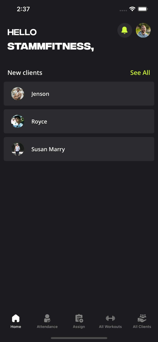
Task: Open Royce's client card
Action: click(x=79, y=122)
